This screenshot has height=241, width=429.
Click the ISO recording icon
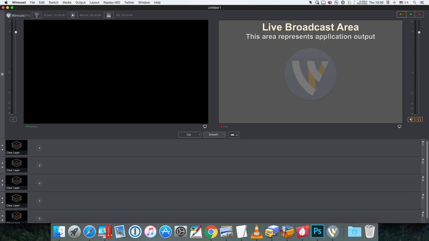click(109, 15)
